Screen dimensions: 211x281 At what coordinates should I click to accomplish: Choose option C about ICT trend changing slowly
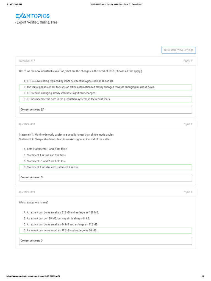pos(60,93)
